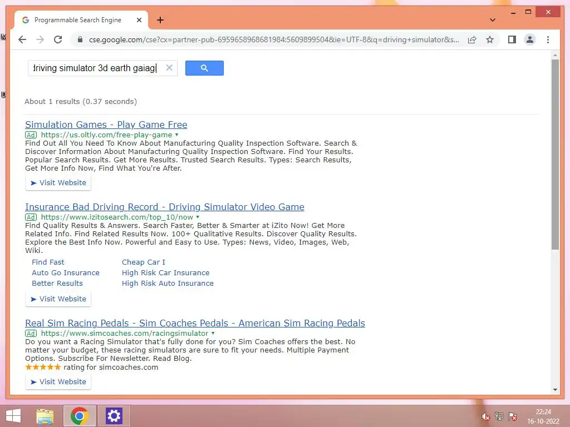Open Chrome three-dot menu

pyautogui.click(x=548, y=39)
